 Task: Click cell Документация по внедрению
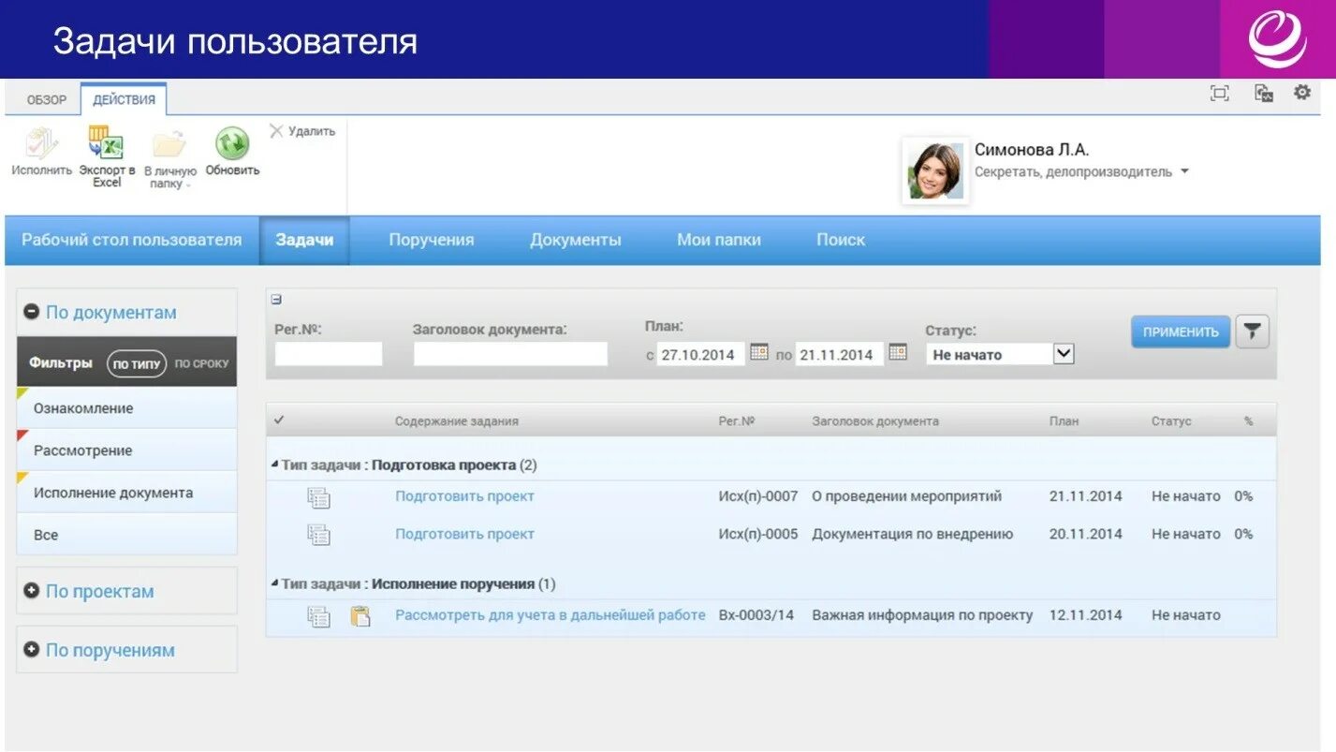click(913, 534)
